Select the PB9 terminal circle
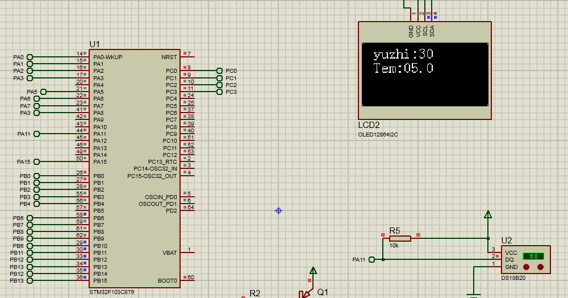Screen dimensions: 568x298 (30, 238)
